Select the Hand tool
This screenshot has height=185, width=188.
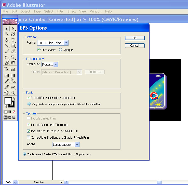click(6, 93)
